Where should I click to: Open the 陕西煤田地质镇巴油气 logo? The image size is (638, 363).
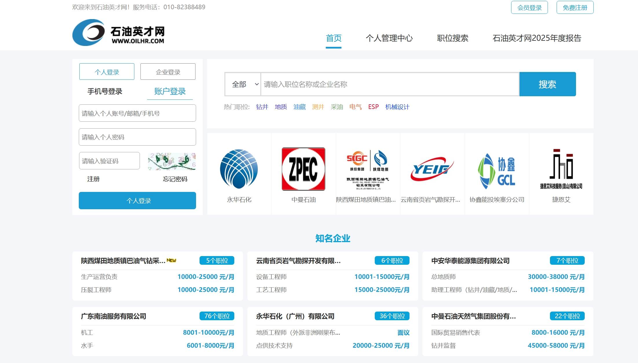coord(368,169)
